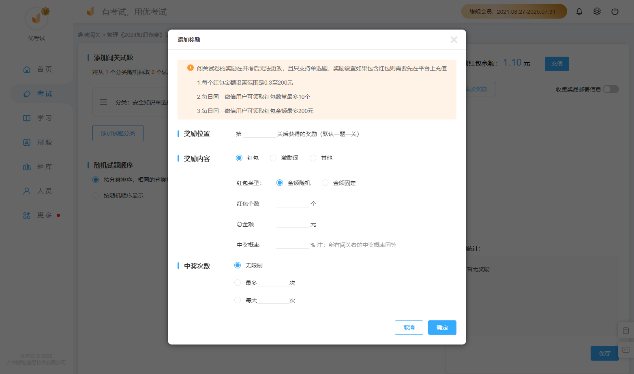The image size is (634, 374).
Task: Click the 优考试 logo avatar
Action: click(36, 18)
